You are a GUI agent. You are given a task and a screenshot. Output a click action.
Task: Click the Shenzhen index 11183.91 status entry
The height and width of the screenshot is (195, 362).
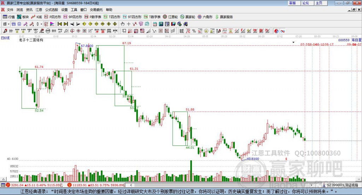coord(96,185)
